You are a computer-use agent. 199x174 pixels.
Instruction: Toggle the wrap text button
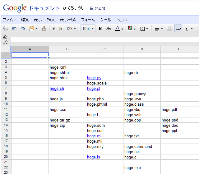pyautogui.click(x=178, y=28)
